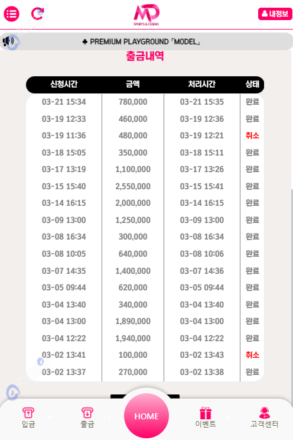
Task: Click the PREMIUM PLAYGROUND MODEL notice banner
Action: point(146,41)
